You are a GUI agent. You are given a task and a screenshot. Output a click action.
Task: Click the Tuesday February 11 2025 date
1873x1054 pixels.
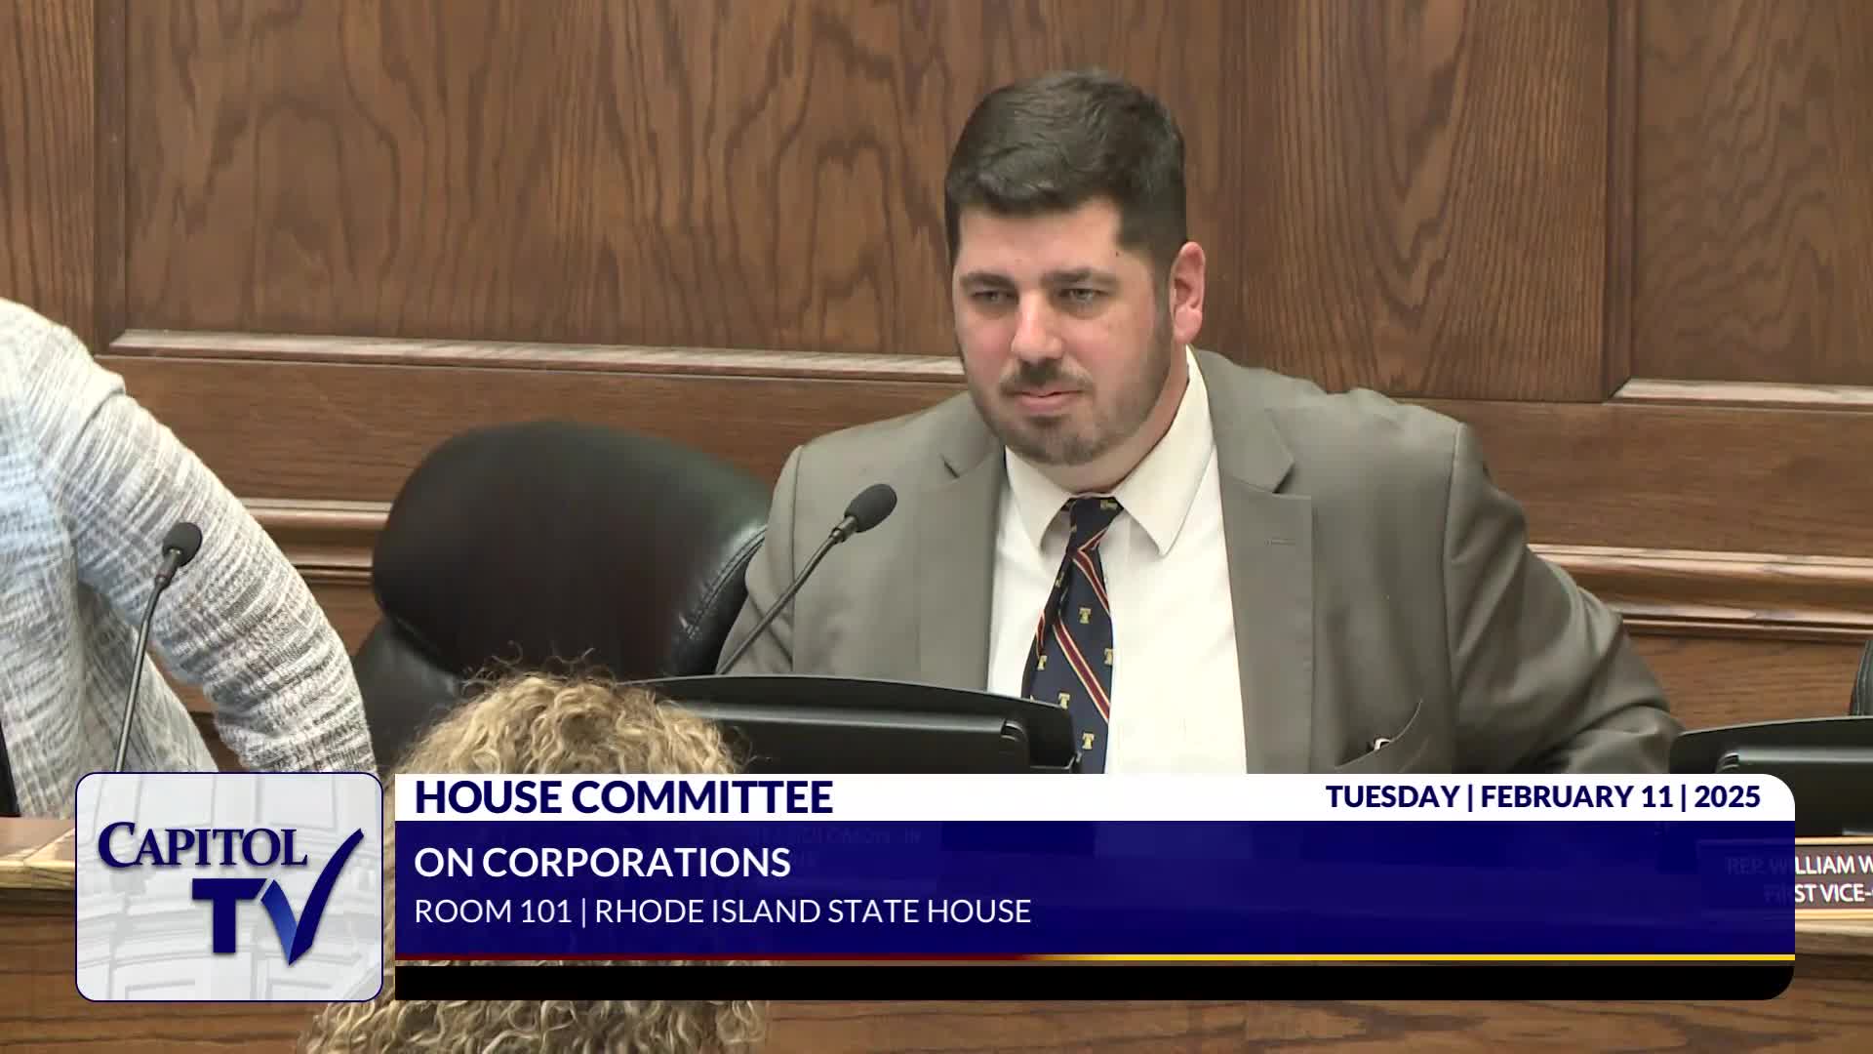tap(1542, 797)
